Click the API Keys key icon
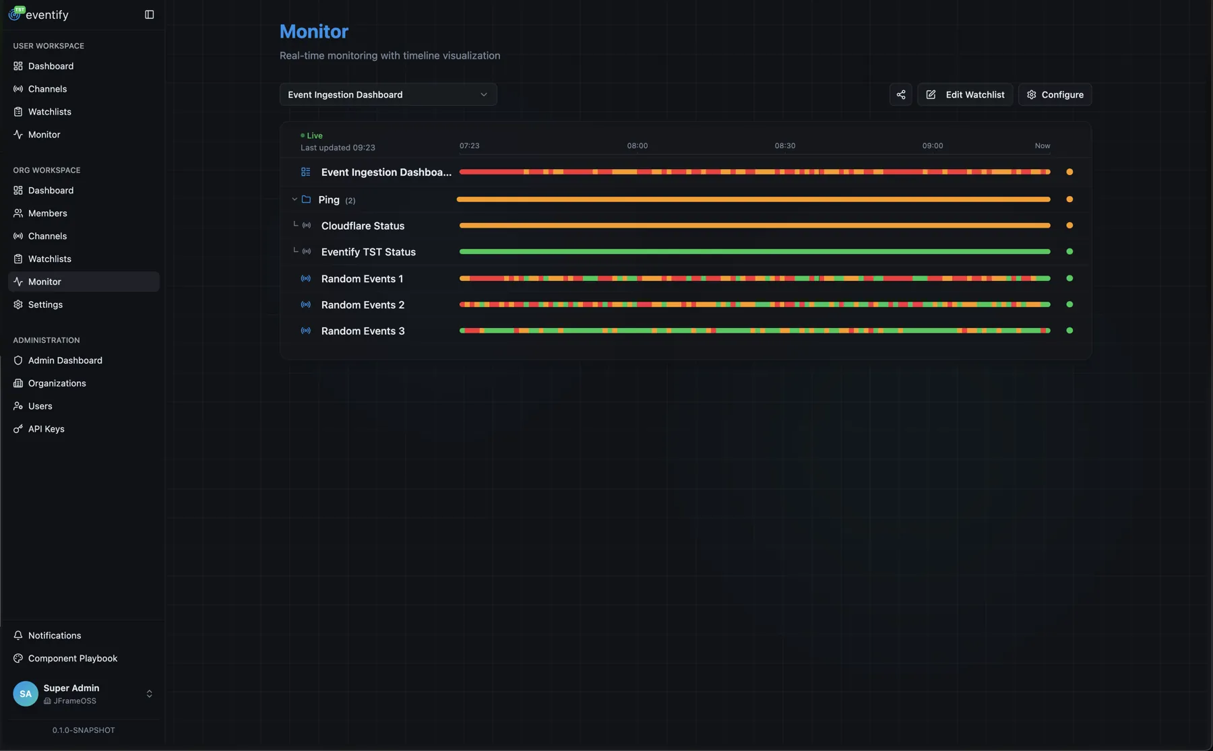This screenshot has height=751, width=1213. [18, 428]
